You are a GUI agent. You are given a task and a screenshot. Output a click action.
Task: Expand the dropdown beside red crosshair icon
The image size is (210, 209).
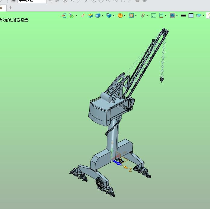[x=147, y=15]
